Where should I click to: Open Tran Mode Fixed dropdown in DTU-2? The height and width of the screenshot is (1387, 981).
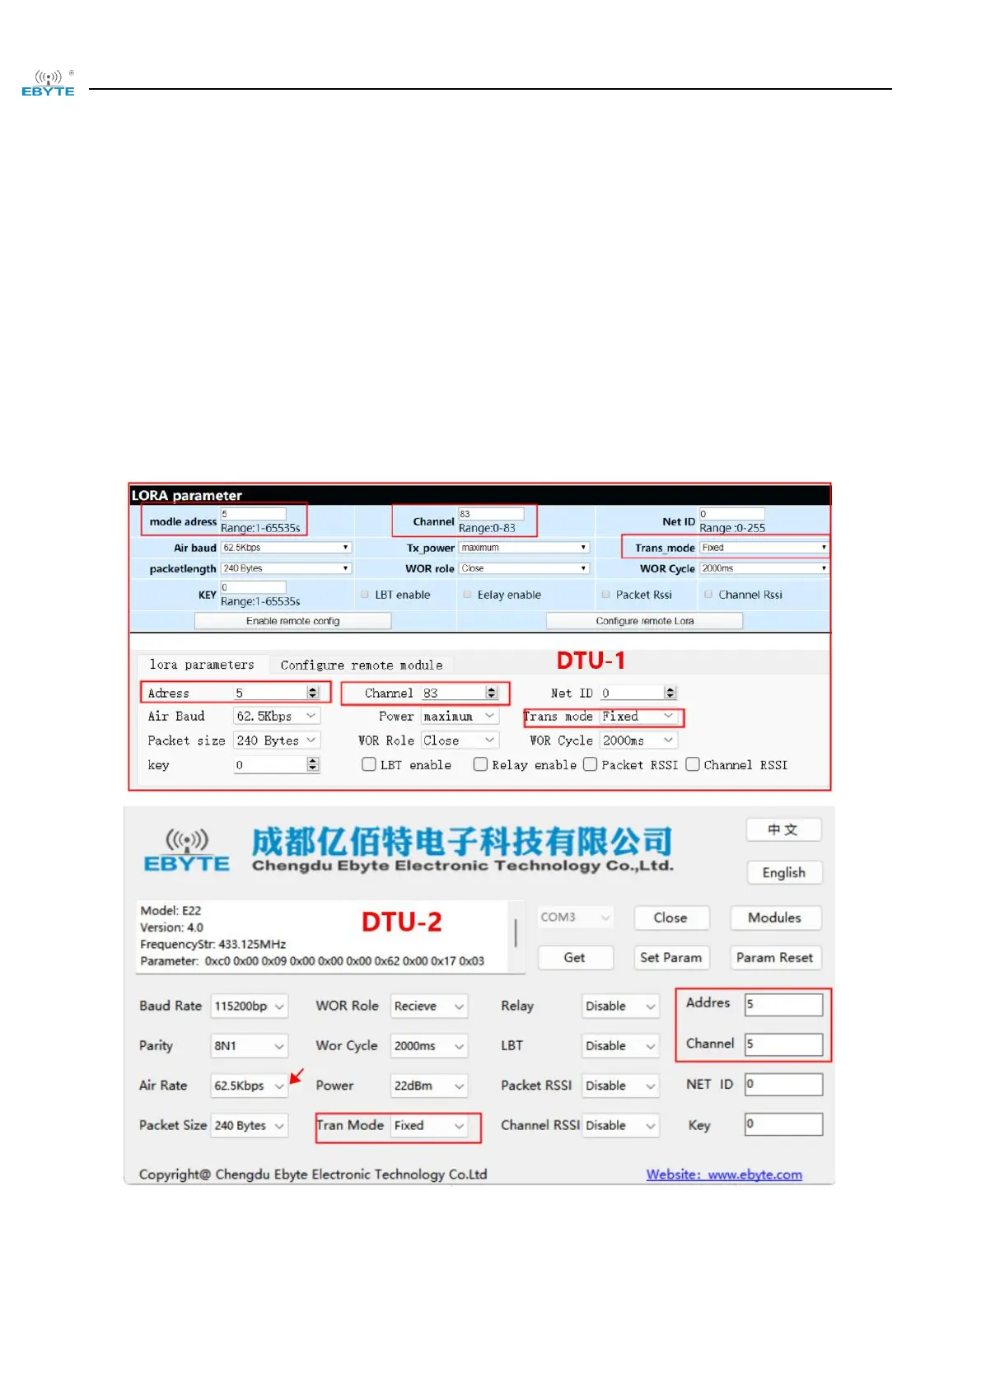tap(429, 1125)
